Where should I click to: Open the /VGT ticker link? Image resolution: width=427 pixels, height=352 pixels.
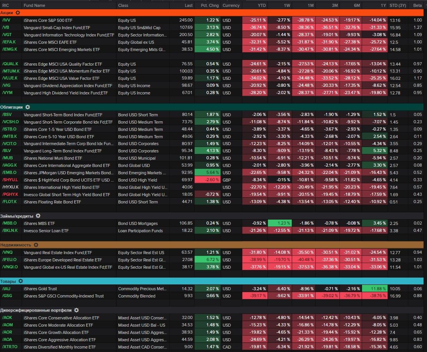(7, 35)
